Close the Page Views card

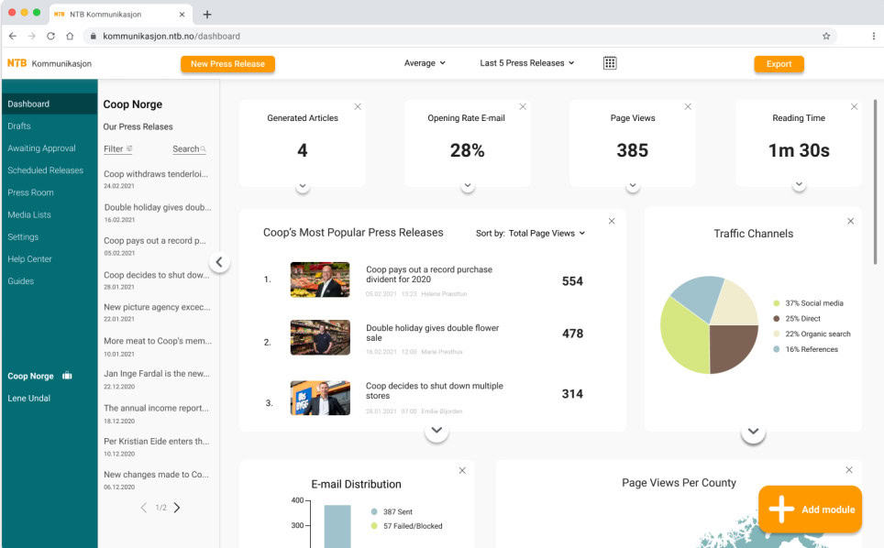coord(688,106)
